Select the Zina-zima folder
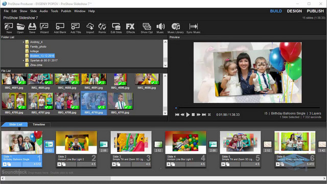Viewport: 327px width, 184px height. tap(36, 65)
